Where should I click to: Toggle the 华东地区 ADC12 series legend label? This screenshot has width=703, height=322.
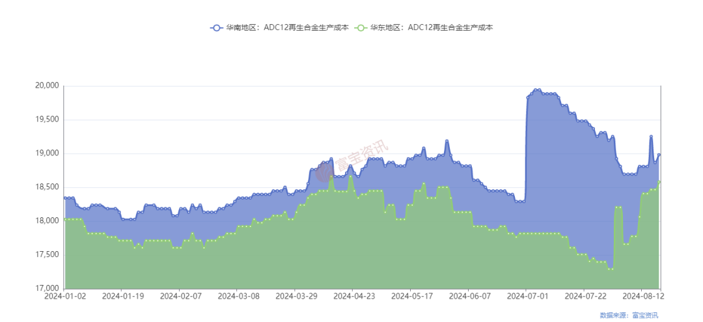coord(432,27)
